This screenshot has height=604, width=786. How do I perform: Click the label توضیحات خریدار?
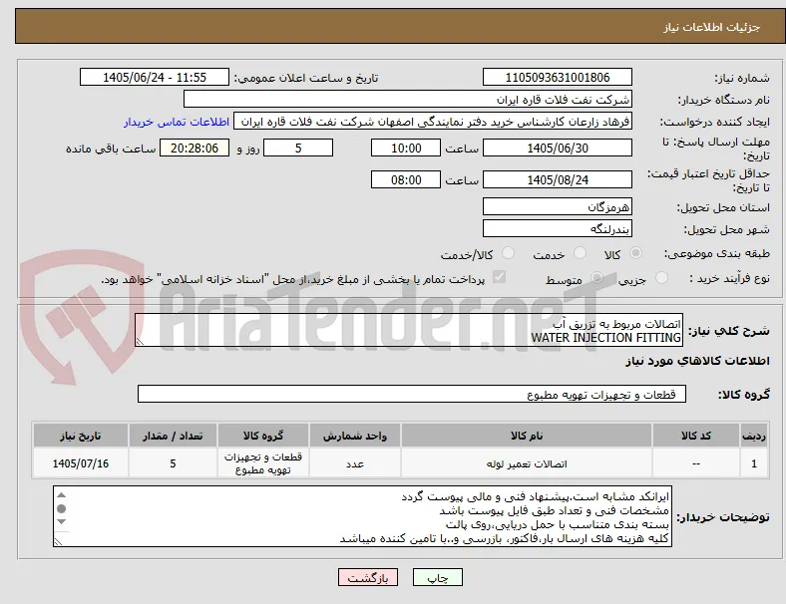coord(723,517)
